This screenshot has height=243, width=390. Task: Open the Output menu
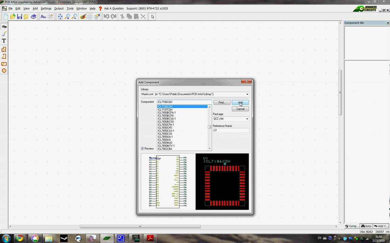[x=59, y=8]
